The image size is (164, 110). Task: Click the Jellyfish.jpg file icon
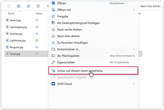(7, 34)
